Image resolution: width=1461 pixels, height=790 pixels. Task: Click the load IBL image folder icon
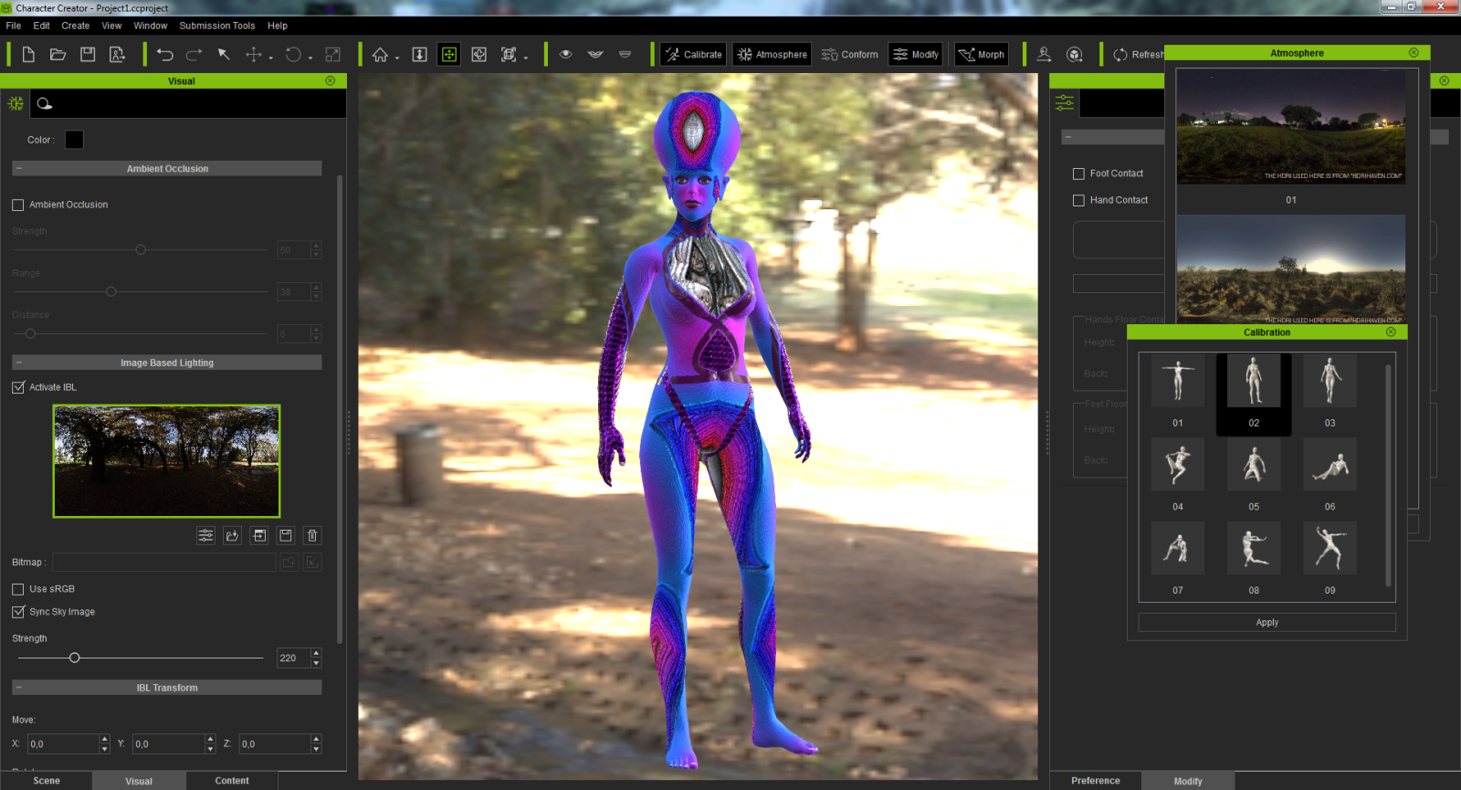(x=232, y=535)
